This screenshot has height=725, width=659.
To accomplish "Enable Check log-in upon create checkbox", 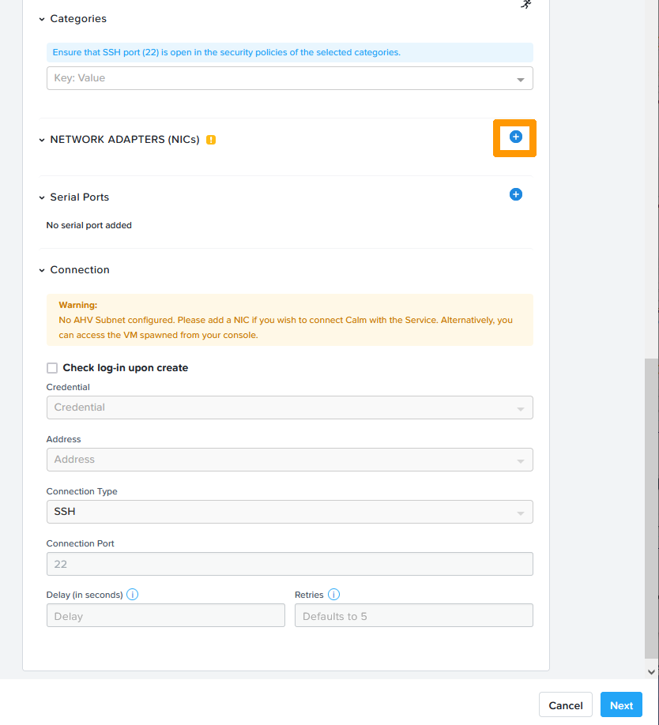I will click(x=52, y=368).
